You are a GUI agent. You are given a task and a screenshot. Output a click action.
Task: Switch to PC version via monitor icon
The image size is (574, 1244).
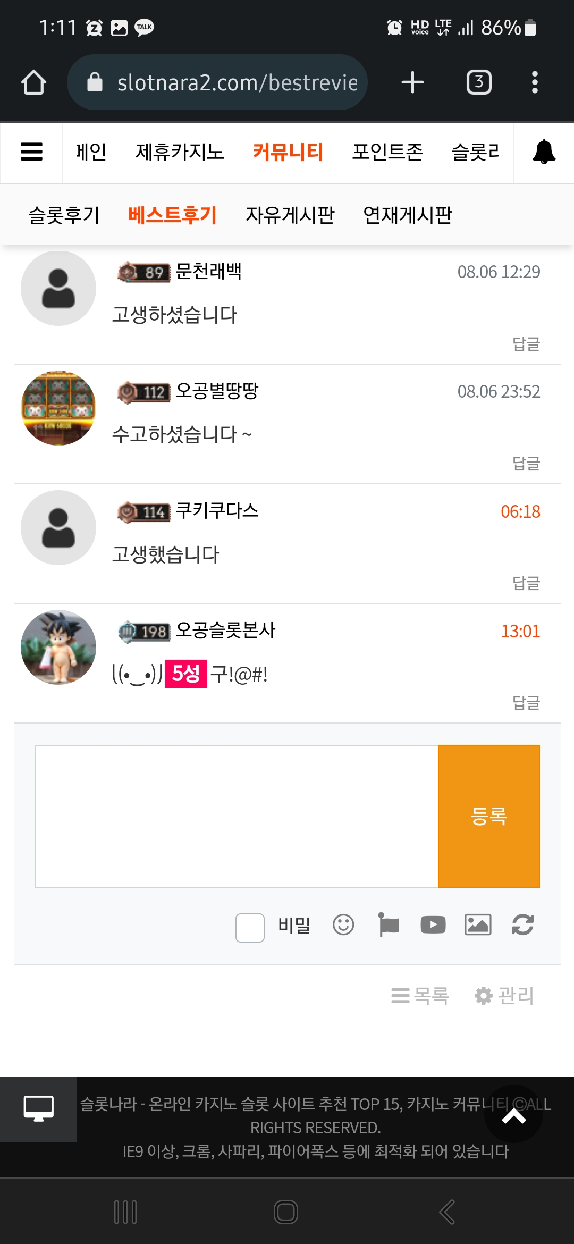(x=38, y=1109)
